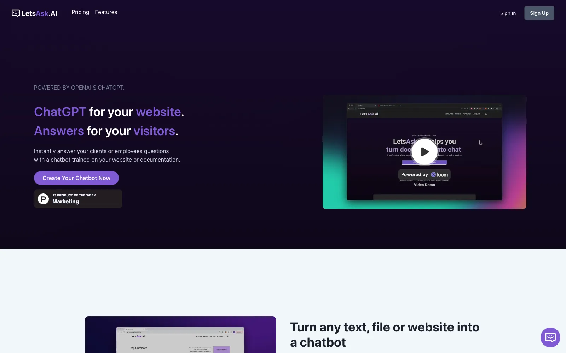The image size is (566, 353).
Task: Click the 'Video Demo' caption text
Action: pyautogui.click(x=424, y=185)
